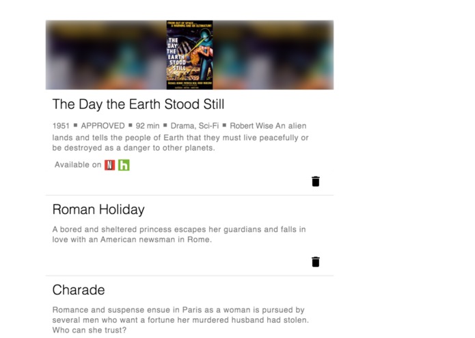The width and height of the screenshot is (475, 338).
Task: Select The Day the Earth Stood Still title
Action: tap(138, 104)
